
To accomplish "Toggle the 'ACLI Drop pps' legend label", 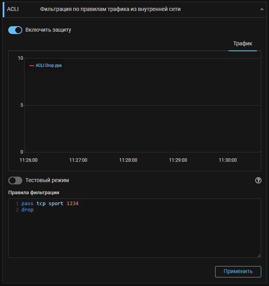I will (x=48, y=66).
